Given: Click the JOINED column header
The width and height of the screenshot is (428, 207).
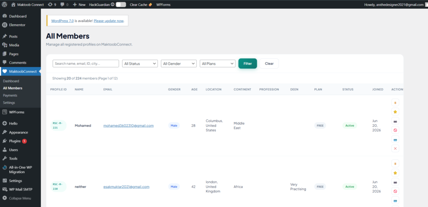Looking at the screenshot, I should 378,89.
